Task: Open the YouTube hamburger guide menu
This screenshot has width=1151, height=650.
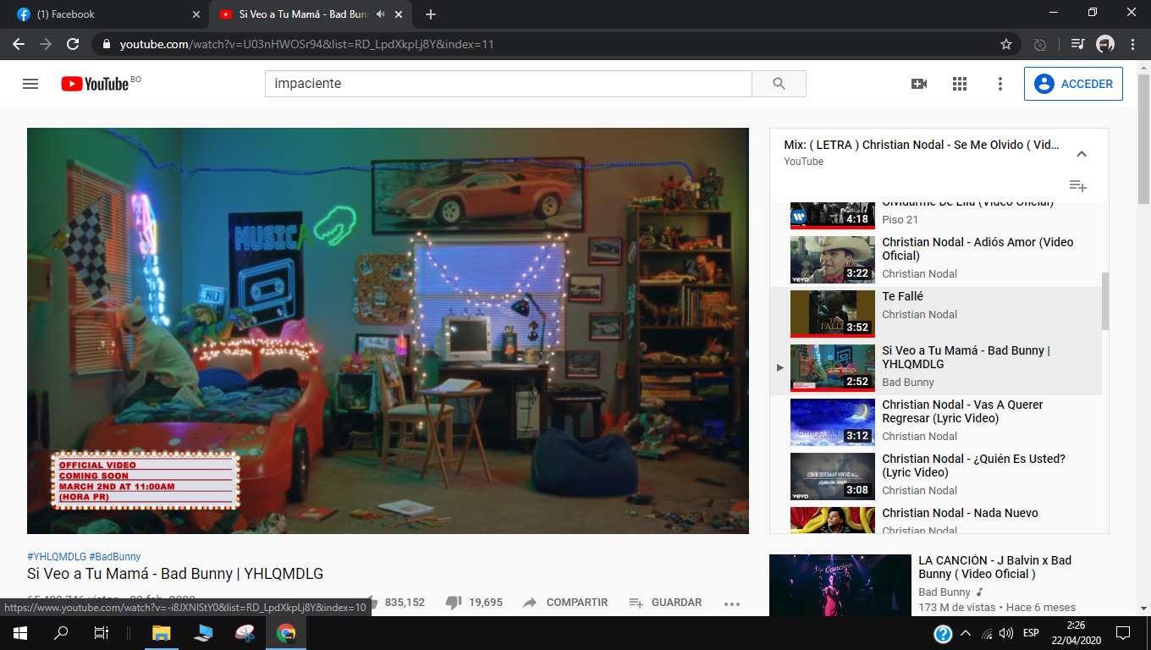Action: point(30,84)
